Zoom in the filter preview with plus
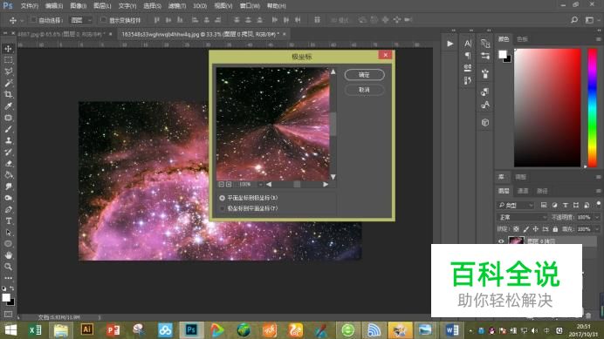Viewport: 604px width, 339px height. point(229,185)
